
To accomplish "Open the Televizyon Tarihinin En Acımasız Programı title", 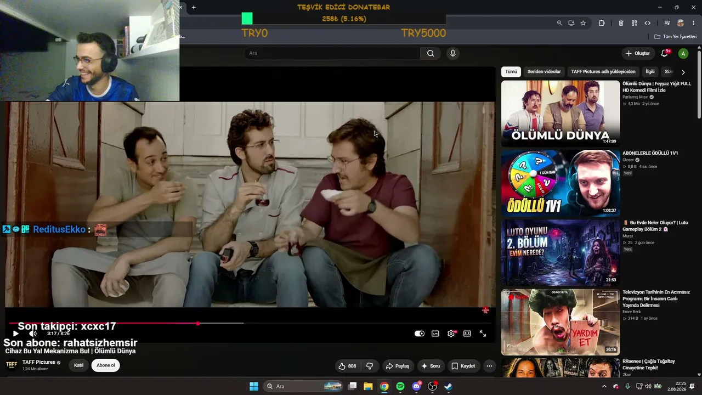I will (x=656, y=299).
